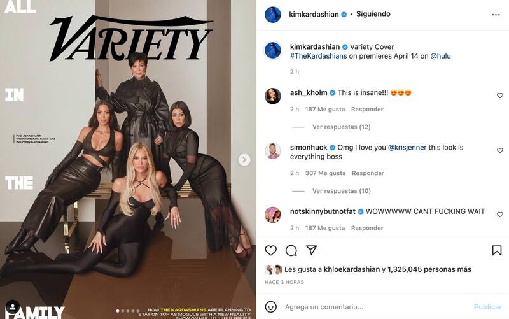Share post via paper plane icon

311,250
